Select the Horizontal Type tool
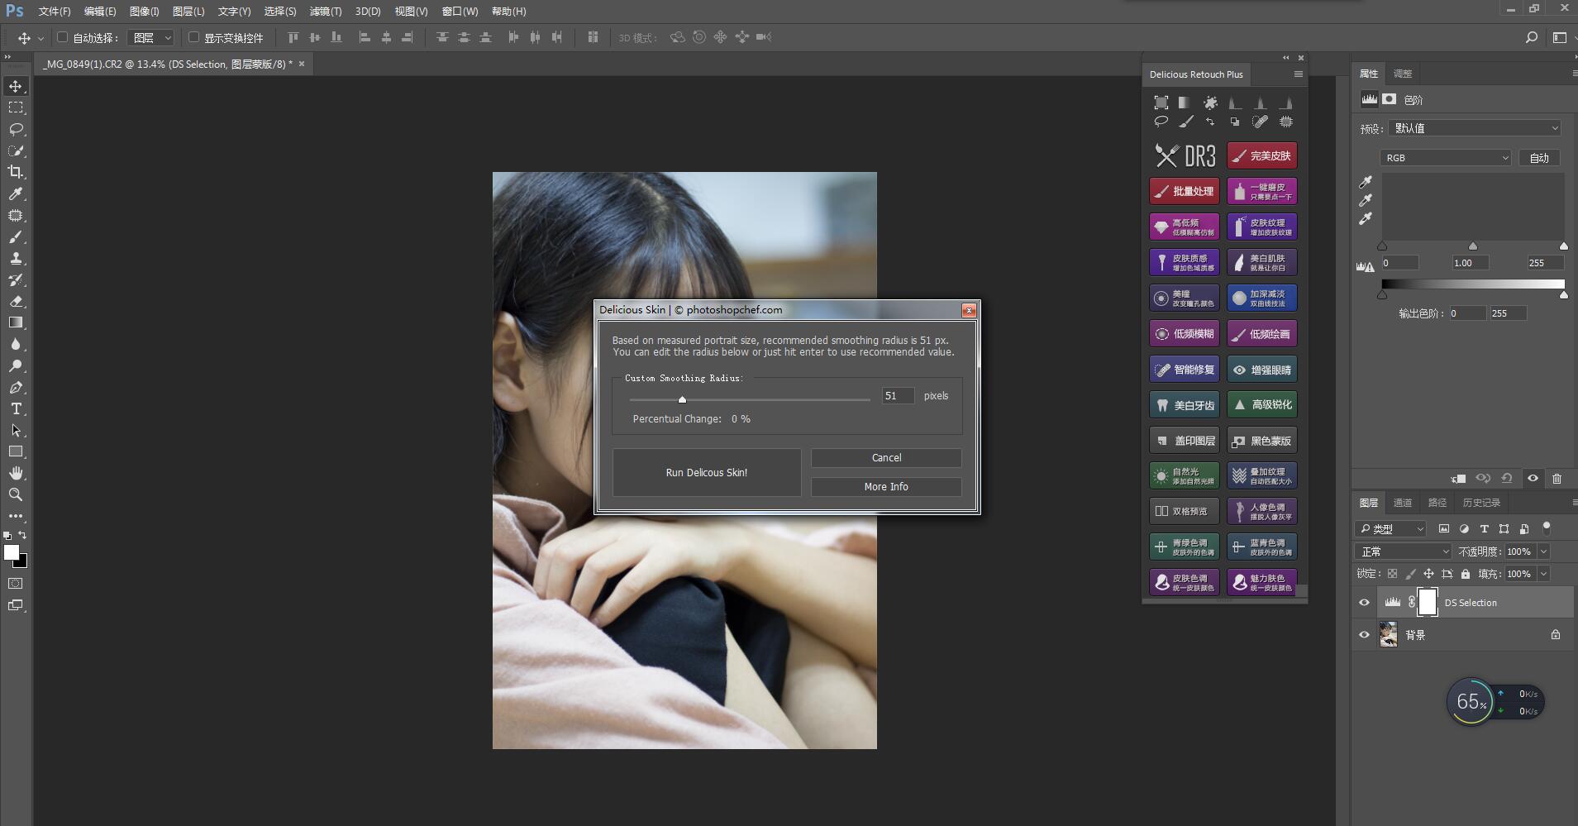The image size is (1578, 826). click(16, 408)
